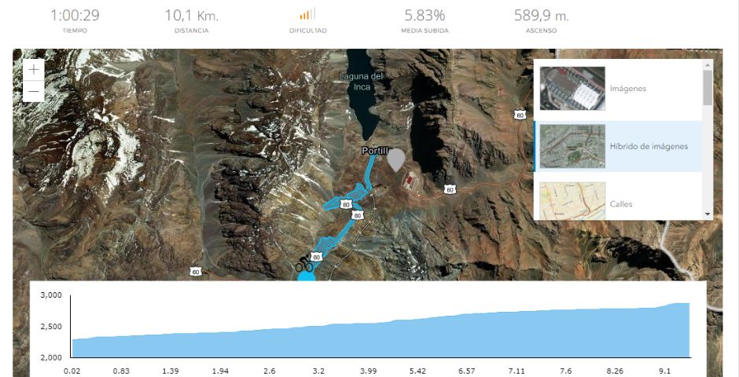This screenshot has width=739, height=377.
Task: Click the Portillo place label
Action: coord(376,151)
